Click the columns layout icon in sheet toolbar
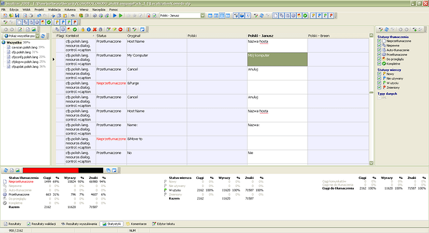Image resolution: width=429 pixels, height=233 pixels. 128,30
